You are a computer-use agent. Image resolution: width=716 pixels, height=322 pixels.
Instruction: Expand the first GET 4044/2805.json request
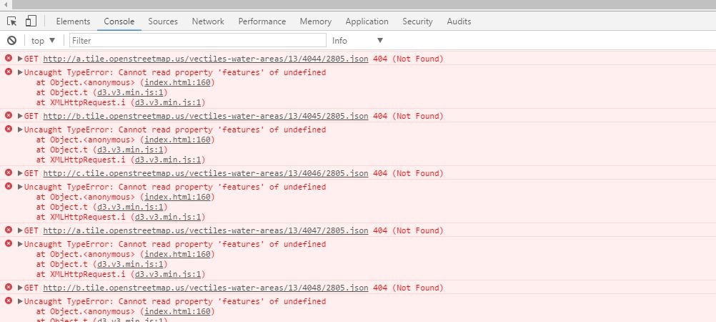[20, 59]
